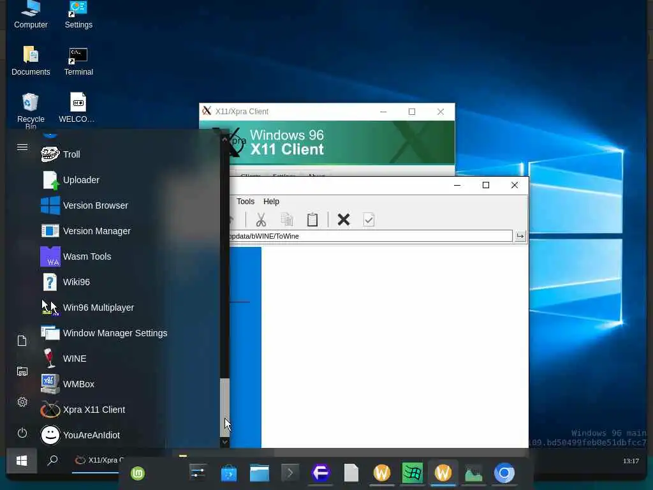Launch Wasm Tools
This screenshot has width=653, height=490.
[77, 256]
